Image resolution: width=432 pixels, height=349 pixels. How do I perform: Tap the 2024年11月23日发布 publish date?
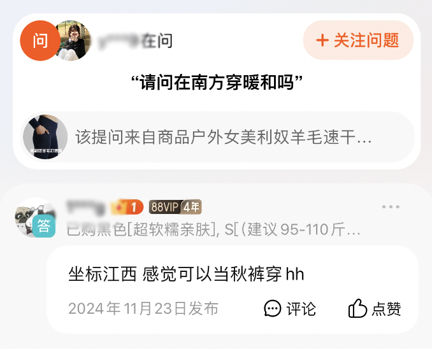[x=143, y=308]
